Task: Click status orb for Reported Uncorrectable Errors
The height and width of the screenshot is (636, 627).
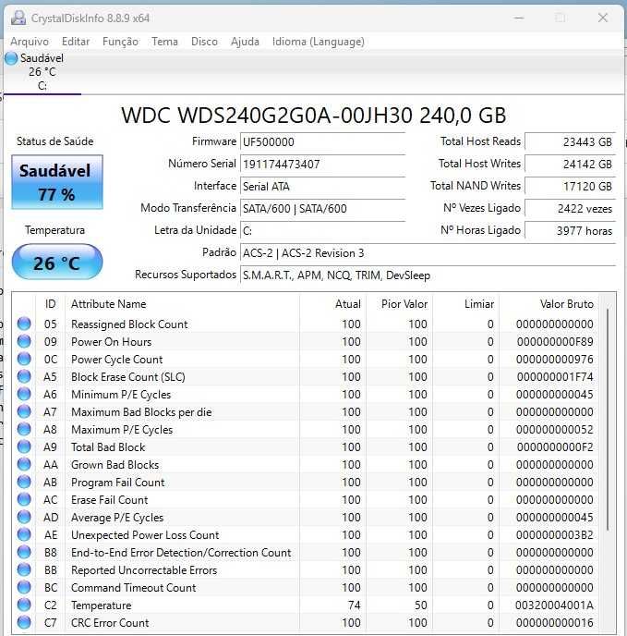Action: [x=24, y=569]
